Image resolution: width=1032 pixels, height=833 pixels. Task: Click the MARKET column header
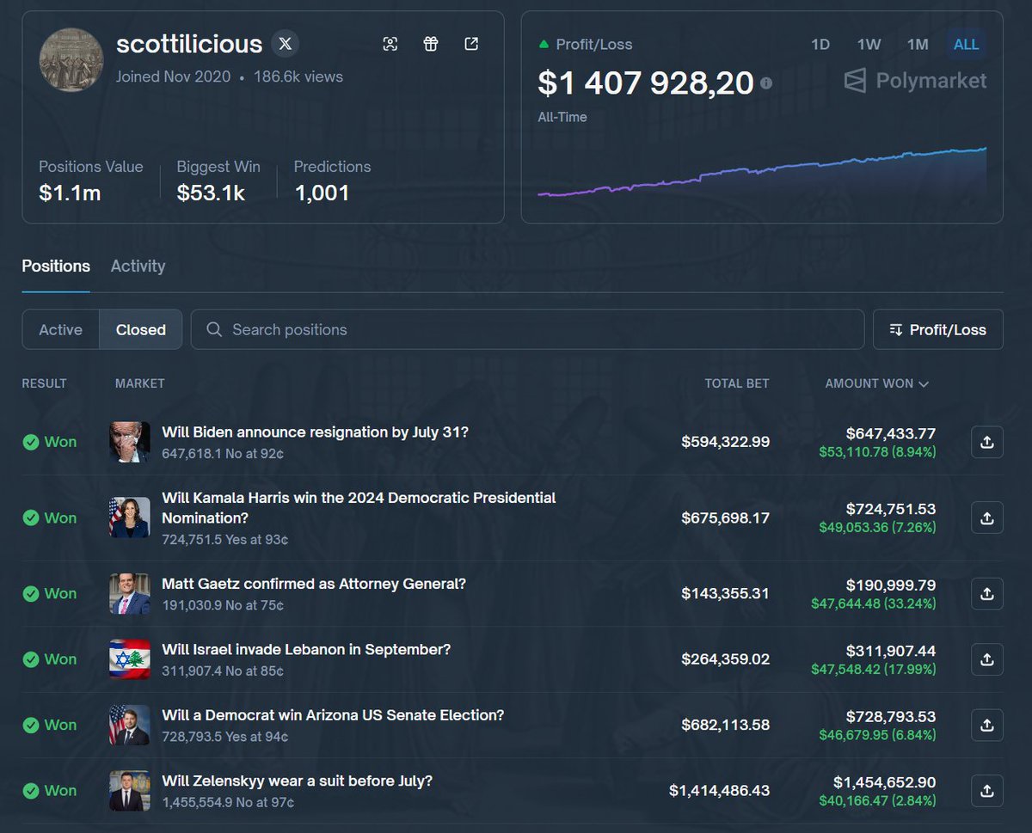tap(139, 383)
